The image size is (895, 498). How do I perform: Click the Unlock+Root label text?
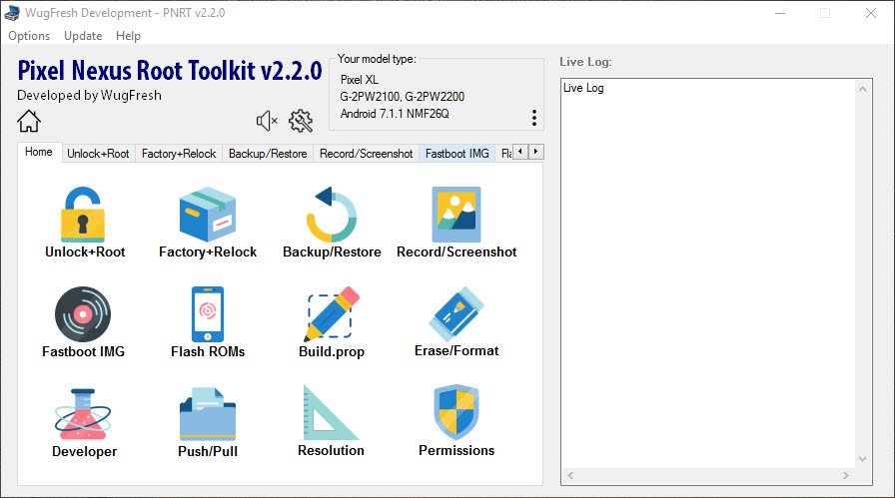click(x=85, y=251)
